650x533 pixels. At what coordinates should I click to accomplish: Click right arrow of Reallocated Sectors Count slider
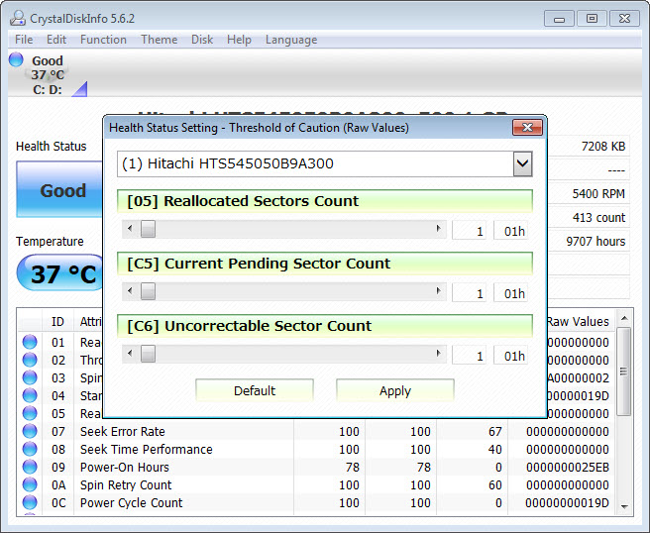438,229
